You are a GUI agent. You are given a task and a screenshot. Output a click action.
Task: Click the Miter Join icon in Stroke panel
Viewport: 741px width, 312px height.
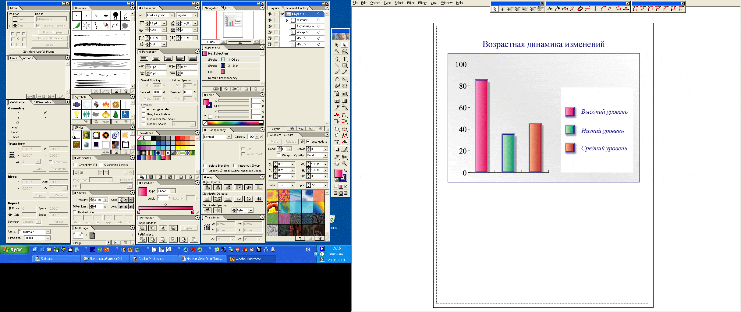[121, 207]
